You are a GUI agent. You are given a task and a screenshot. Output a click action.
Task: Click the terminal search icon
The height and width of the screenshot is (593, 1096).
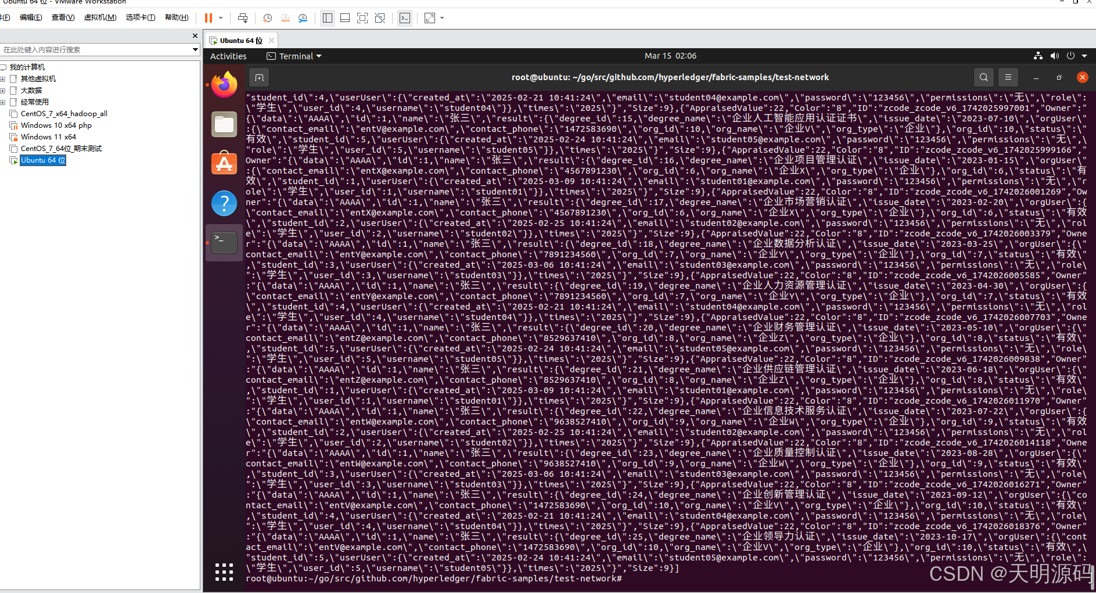[983, 77]
